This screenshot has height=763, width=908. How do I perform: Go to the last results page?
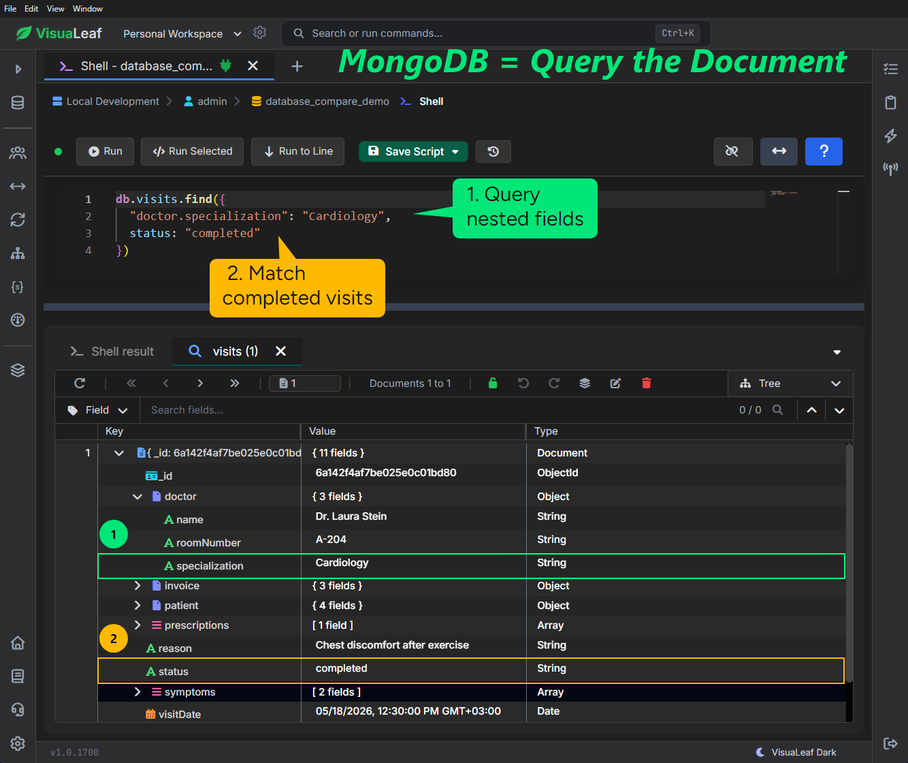(x=235, y=384)
